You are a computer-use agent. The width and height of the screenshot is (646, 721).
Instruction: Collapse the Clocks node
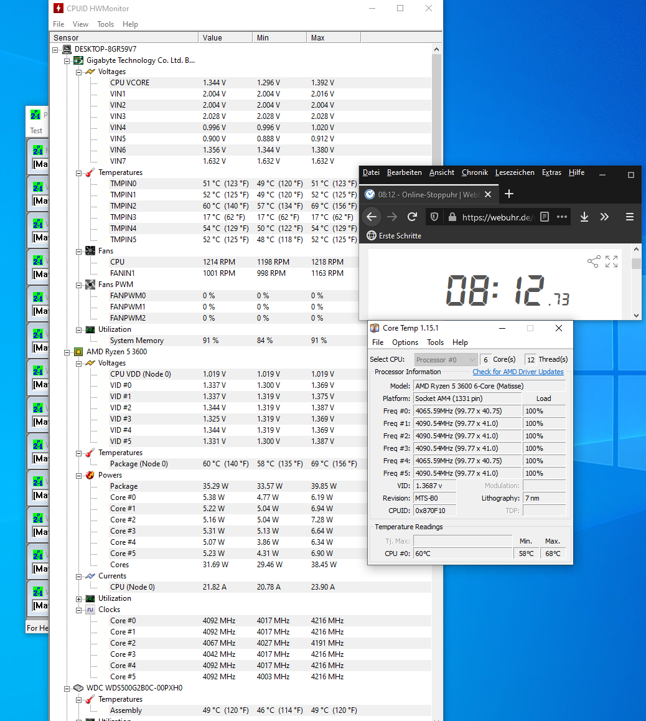78,610
